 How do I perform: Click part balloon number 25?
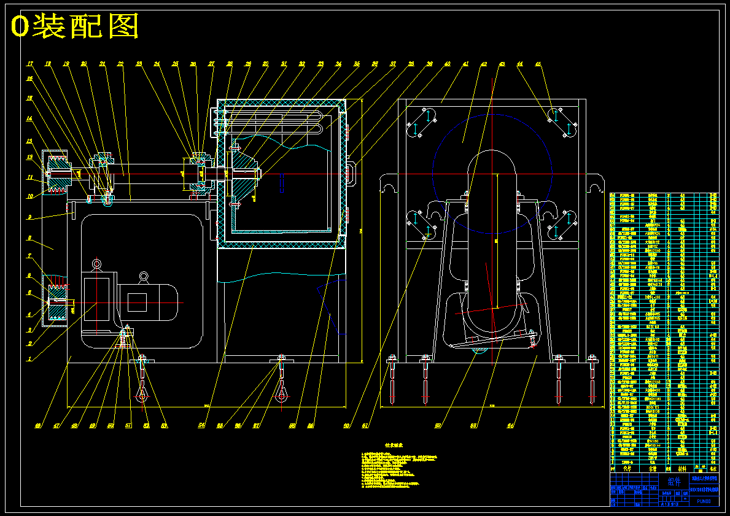[x=175, y=64]
